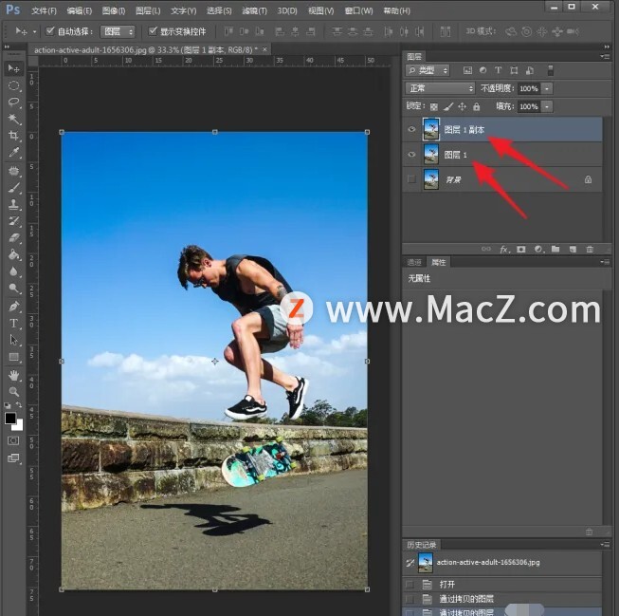The width and height of the screenshot is (619, 616).
Task: Toggle 显示变换控件 checkbox
Action: click(x=152, y=30)
